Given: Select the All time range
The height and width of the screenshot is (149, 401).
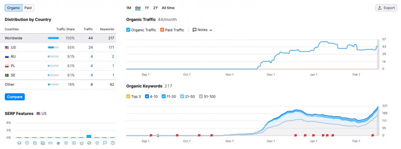Looking at the screenshot, I should coord(168,8).
